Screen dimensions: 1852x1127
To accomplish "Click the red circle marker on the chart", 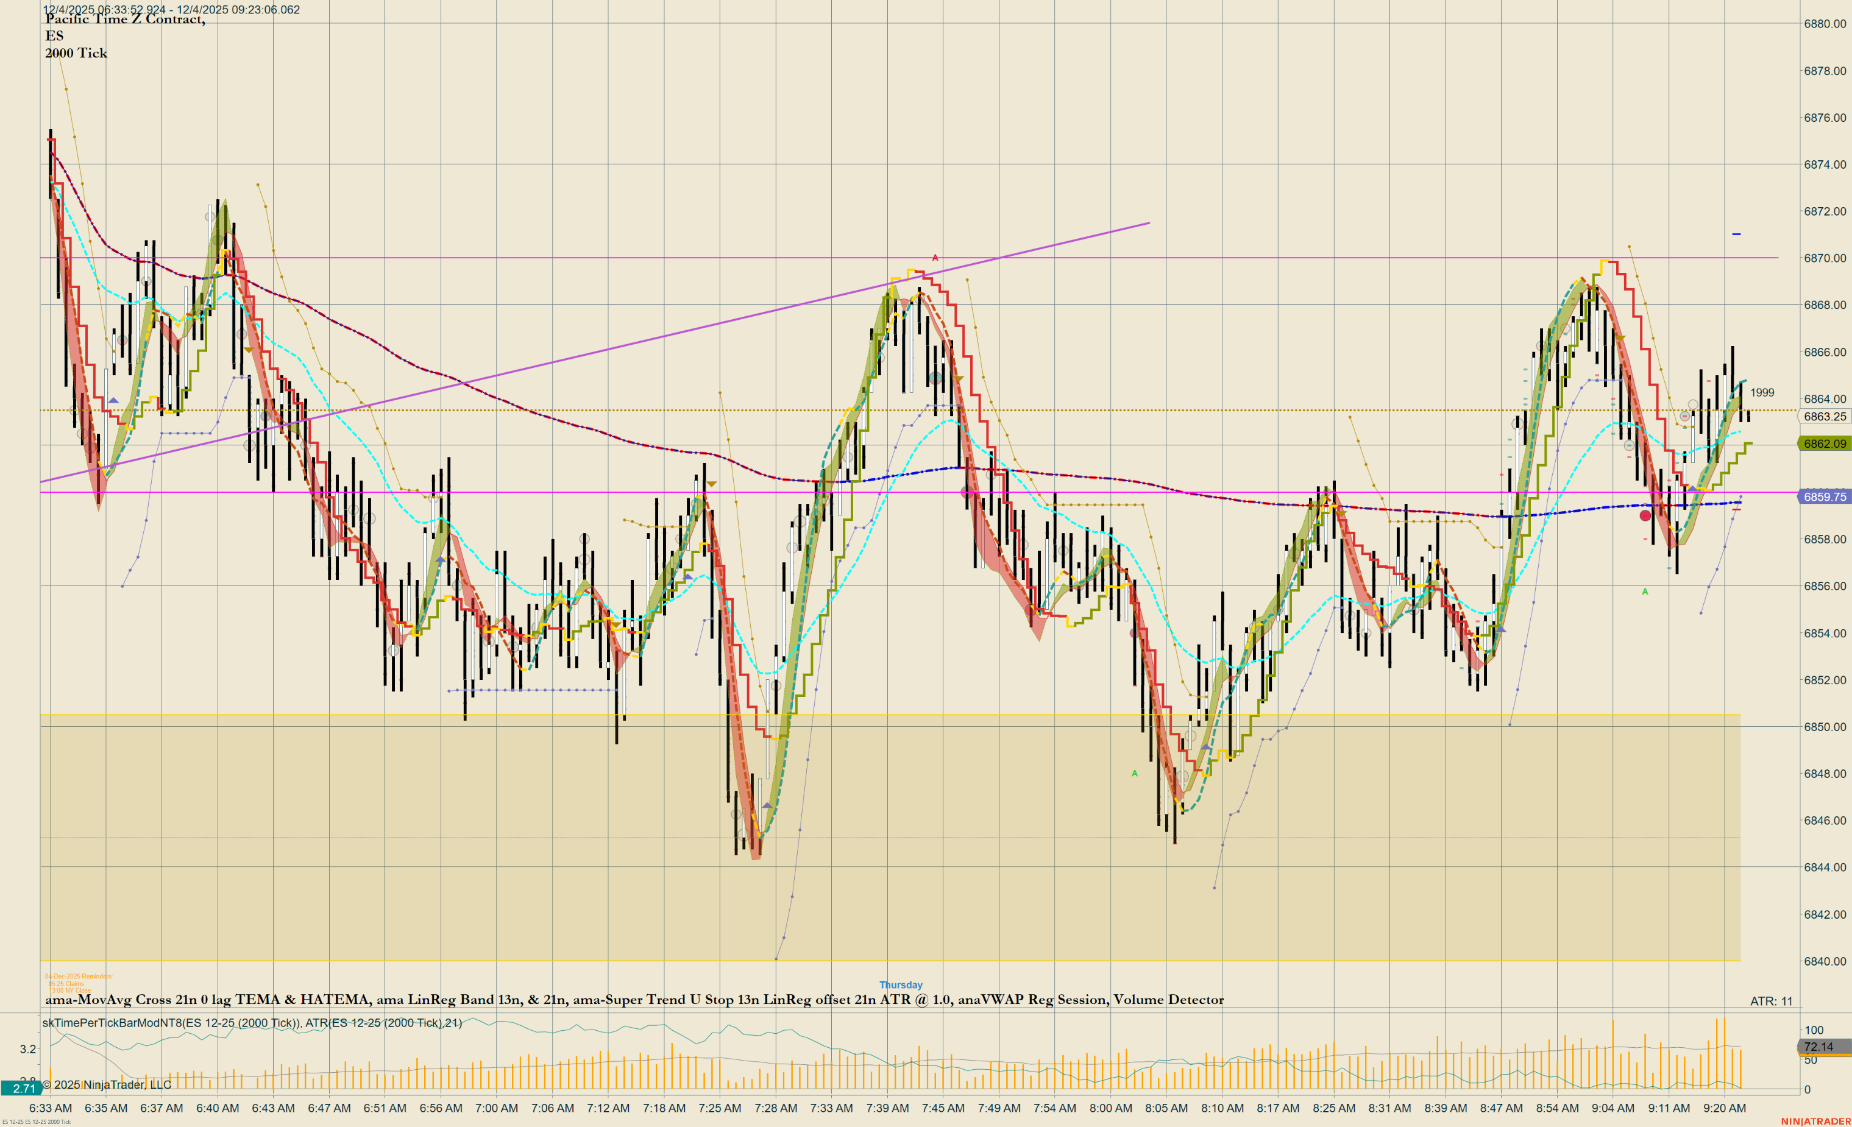I will point(1645,515).
